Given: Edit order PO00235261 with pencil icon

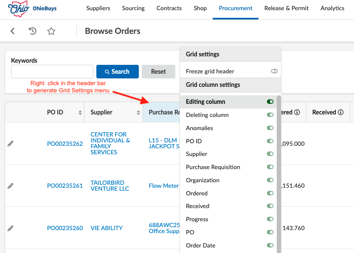Looking at the screenshot, I should point(10,186).
